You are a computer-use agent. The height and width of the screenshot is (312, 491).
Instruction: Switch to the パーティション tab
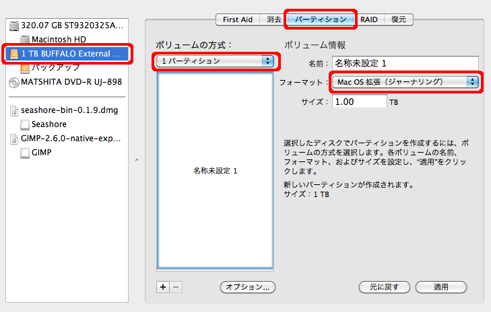point(321,19)
